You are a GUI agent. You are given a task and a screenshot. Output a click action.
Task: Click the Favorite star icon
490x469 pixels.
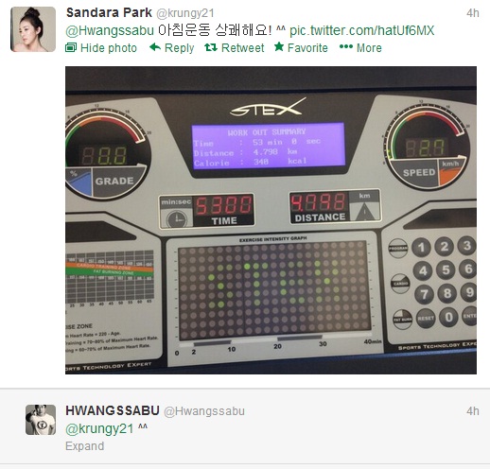[x=279, y=46]
